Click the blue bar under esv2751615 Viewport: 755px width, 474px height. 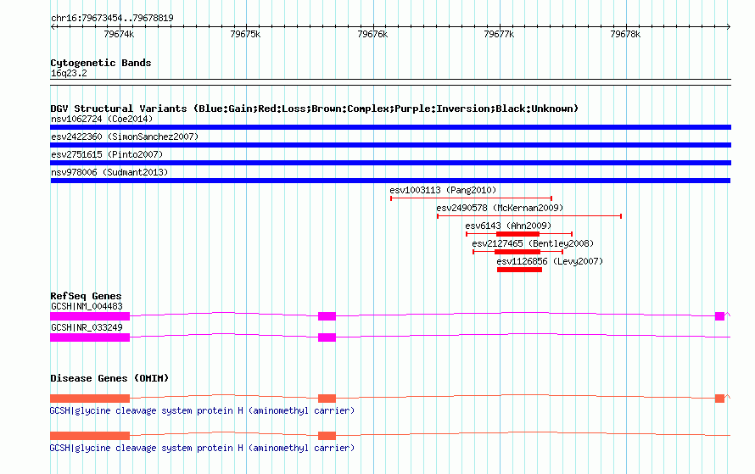click(390, 163)
